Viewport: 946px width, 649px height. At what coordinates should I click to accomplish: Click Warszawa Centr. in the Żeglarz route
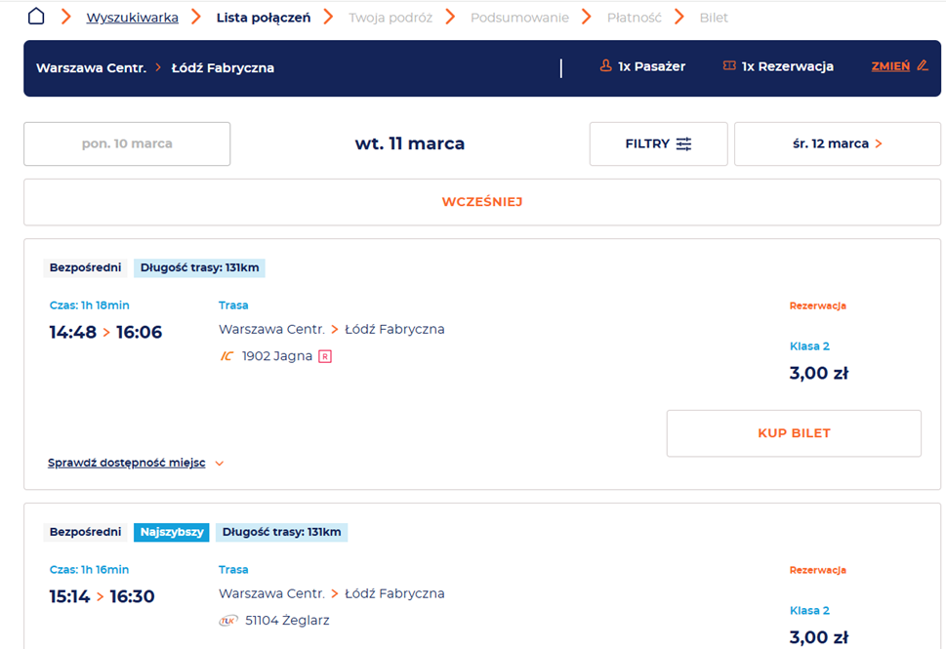271,593
